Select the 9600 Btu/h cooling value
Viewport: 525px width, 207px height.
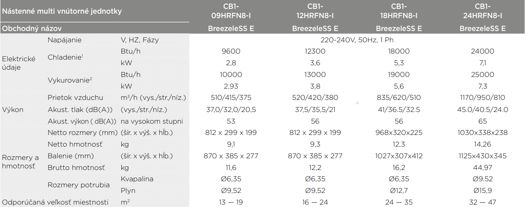(231, 51)
